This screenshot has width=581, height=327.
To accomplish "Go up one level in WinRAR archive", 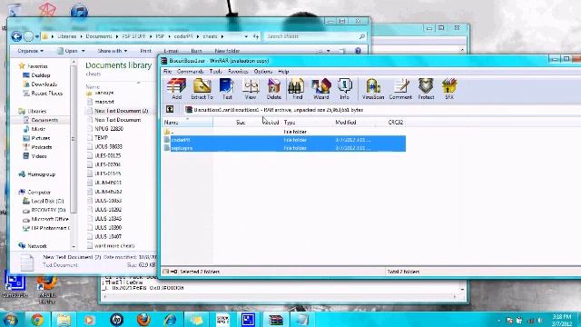I will point(170,109).
